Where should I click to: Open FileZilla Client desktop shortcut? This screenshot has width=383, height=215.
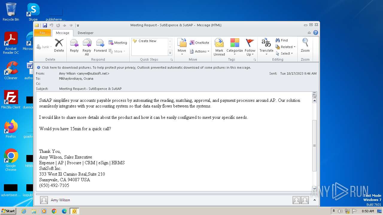click(11, 99)
